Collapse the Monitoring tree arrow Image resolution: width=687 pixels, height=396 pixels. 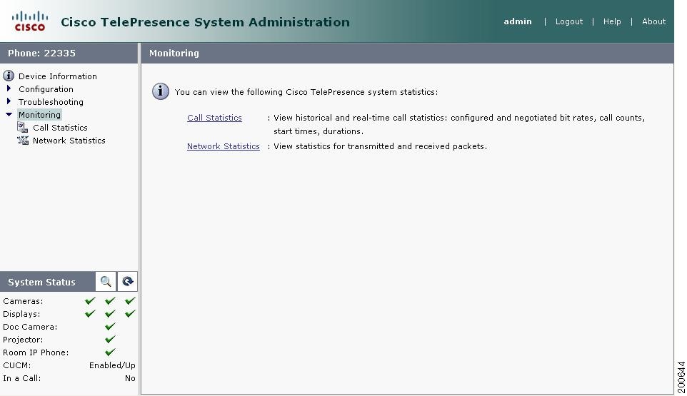(x=9, y=114)
